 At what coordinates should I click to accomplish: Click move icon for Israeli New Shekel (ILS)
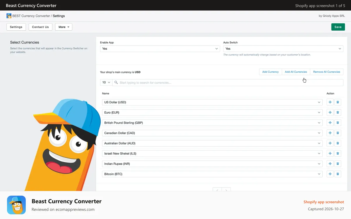pos(330,153)
